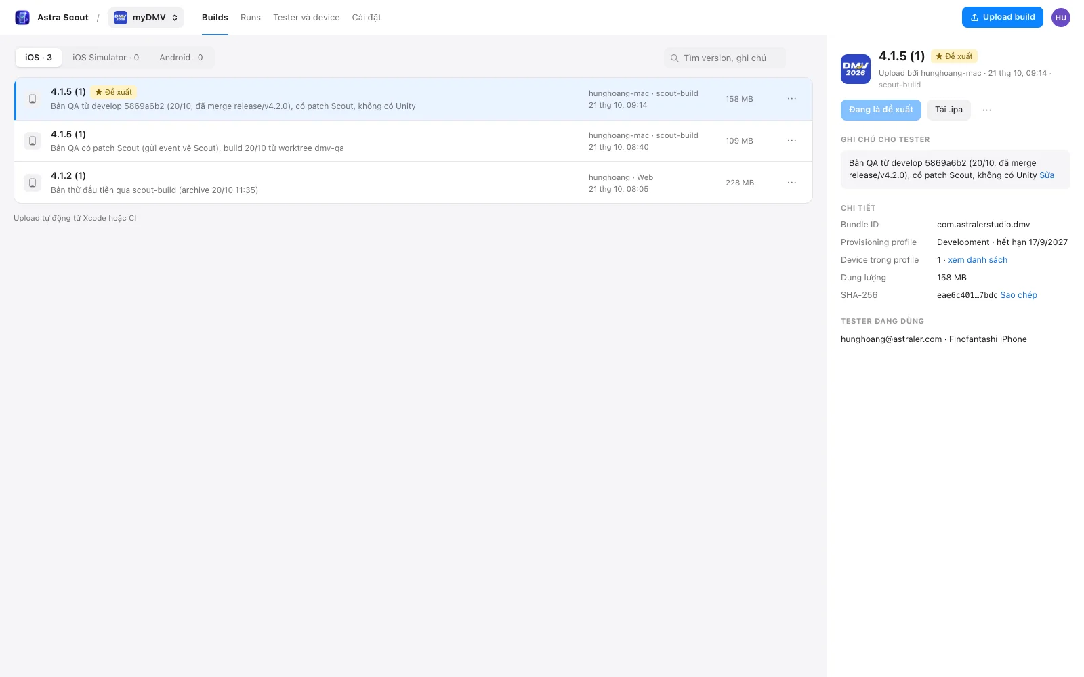Click the hunghoang@astraler.com tester entry
This screenshot has height=677, width=1084.
tap(934, 339)
